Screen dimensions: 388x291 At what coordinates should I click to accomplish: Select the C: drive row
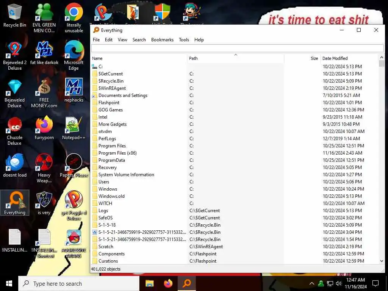tap(235, 67)
